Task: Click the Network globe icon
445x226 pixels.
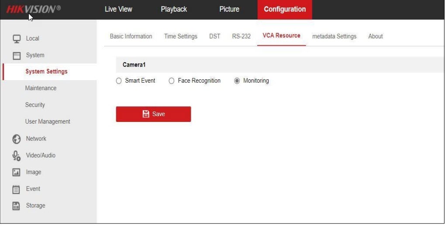Action: tap(17, 139)
